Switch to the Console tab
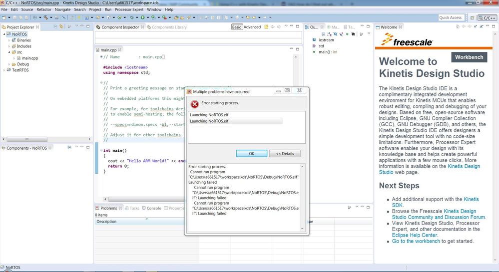The image size is (499, 272). [151, 208]
